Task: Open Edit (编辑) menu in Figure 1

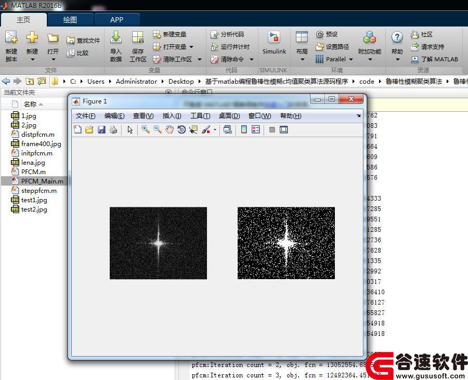Action: (114, 116)
